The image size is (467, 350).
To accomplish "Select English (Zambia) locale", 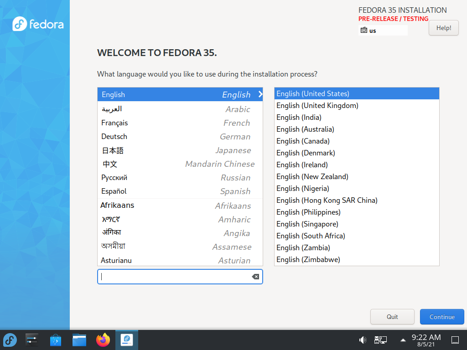I will tap(357, 248).
